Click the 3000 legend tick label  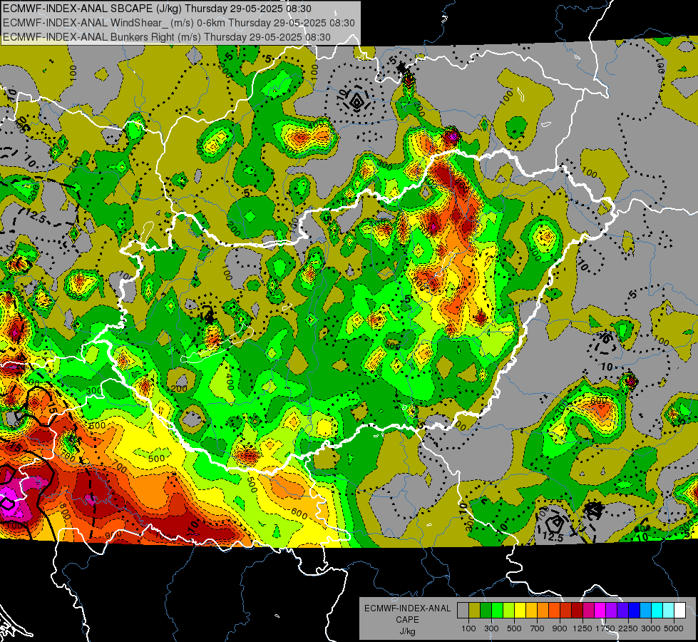pyautogui.click(x=651, y=628)
